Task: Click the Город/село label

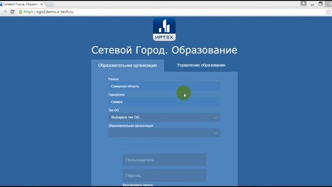Action: pyautogui.click(x=116, y=95)
